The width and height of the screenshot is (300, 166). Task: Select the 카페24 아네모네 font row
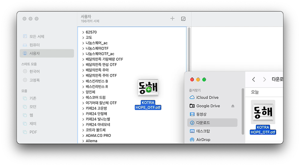point(132,125)
